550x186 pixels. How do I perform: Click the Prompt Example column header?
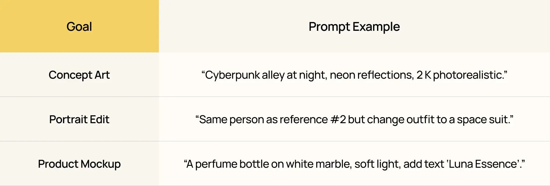click(354, 27)
